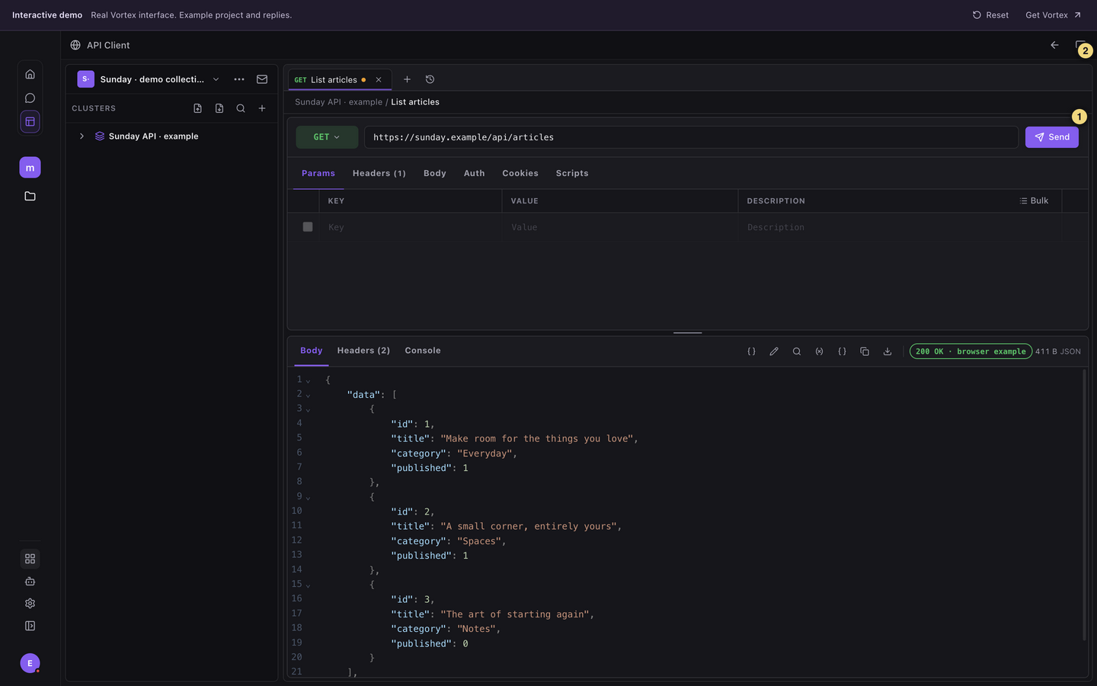Copy the response with copy icon

coord(865,351)
